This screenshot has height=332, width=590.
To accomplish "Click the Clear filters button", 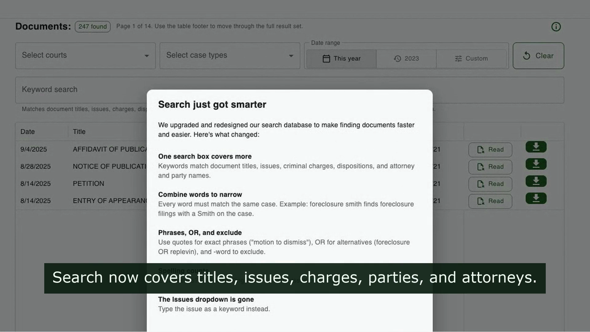I will (x=538, y=56).
